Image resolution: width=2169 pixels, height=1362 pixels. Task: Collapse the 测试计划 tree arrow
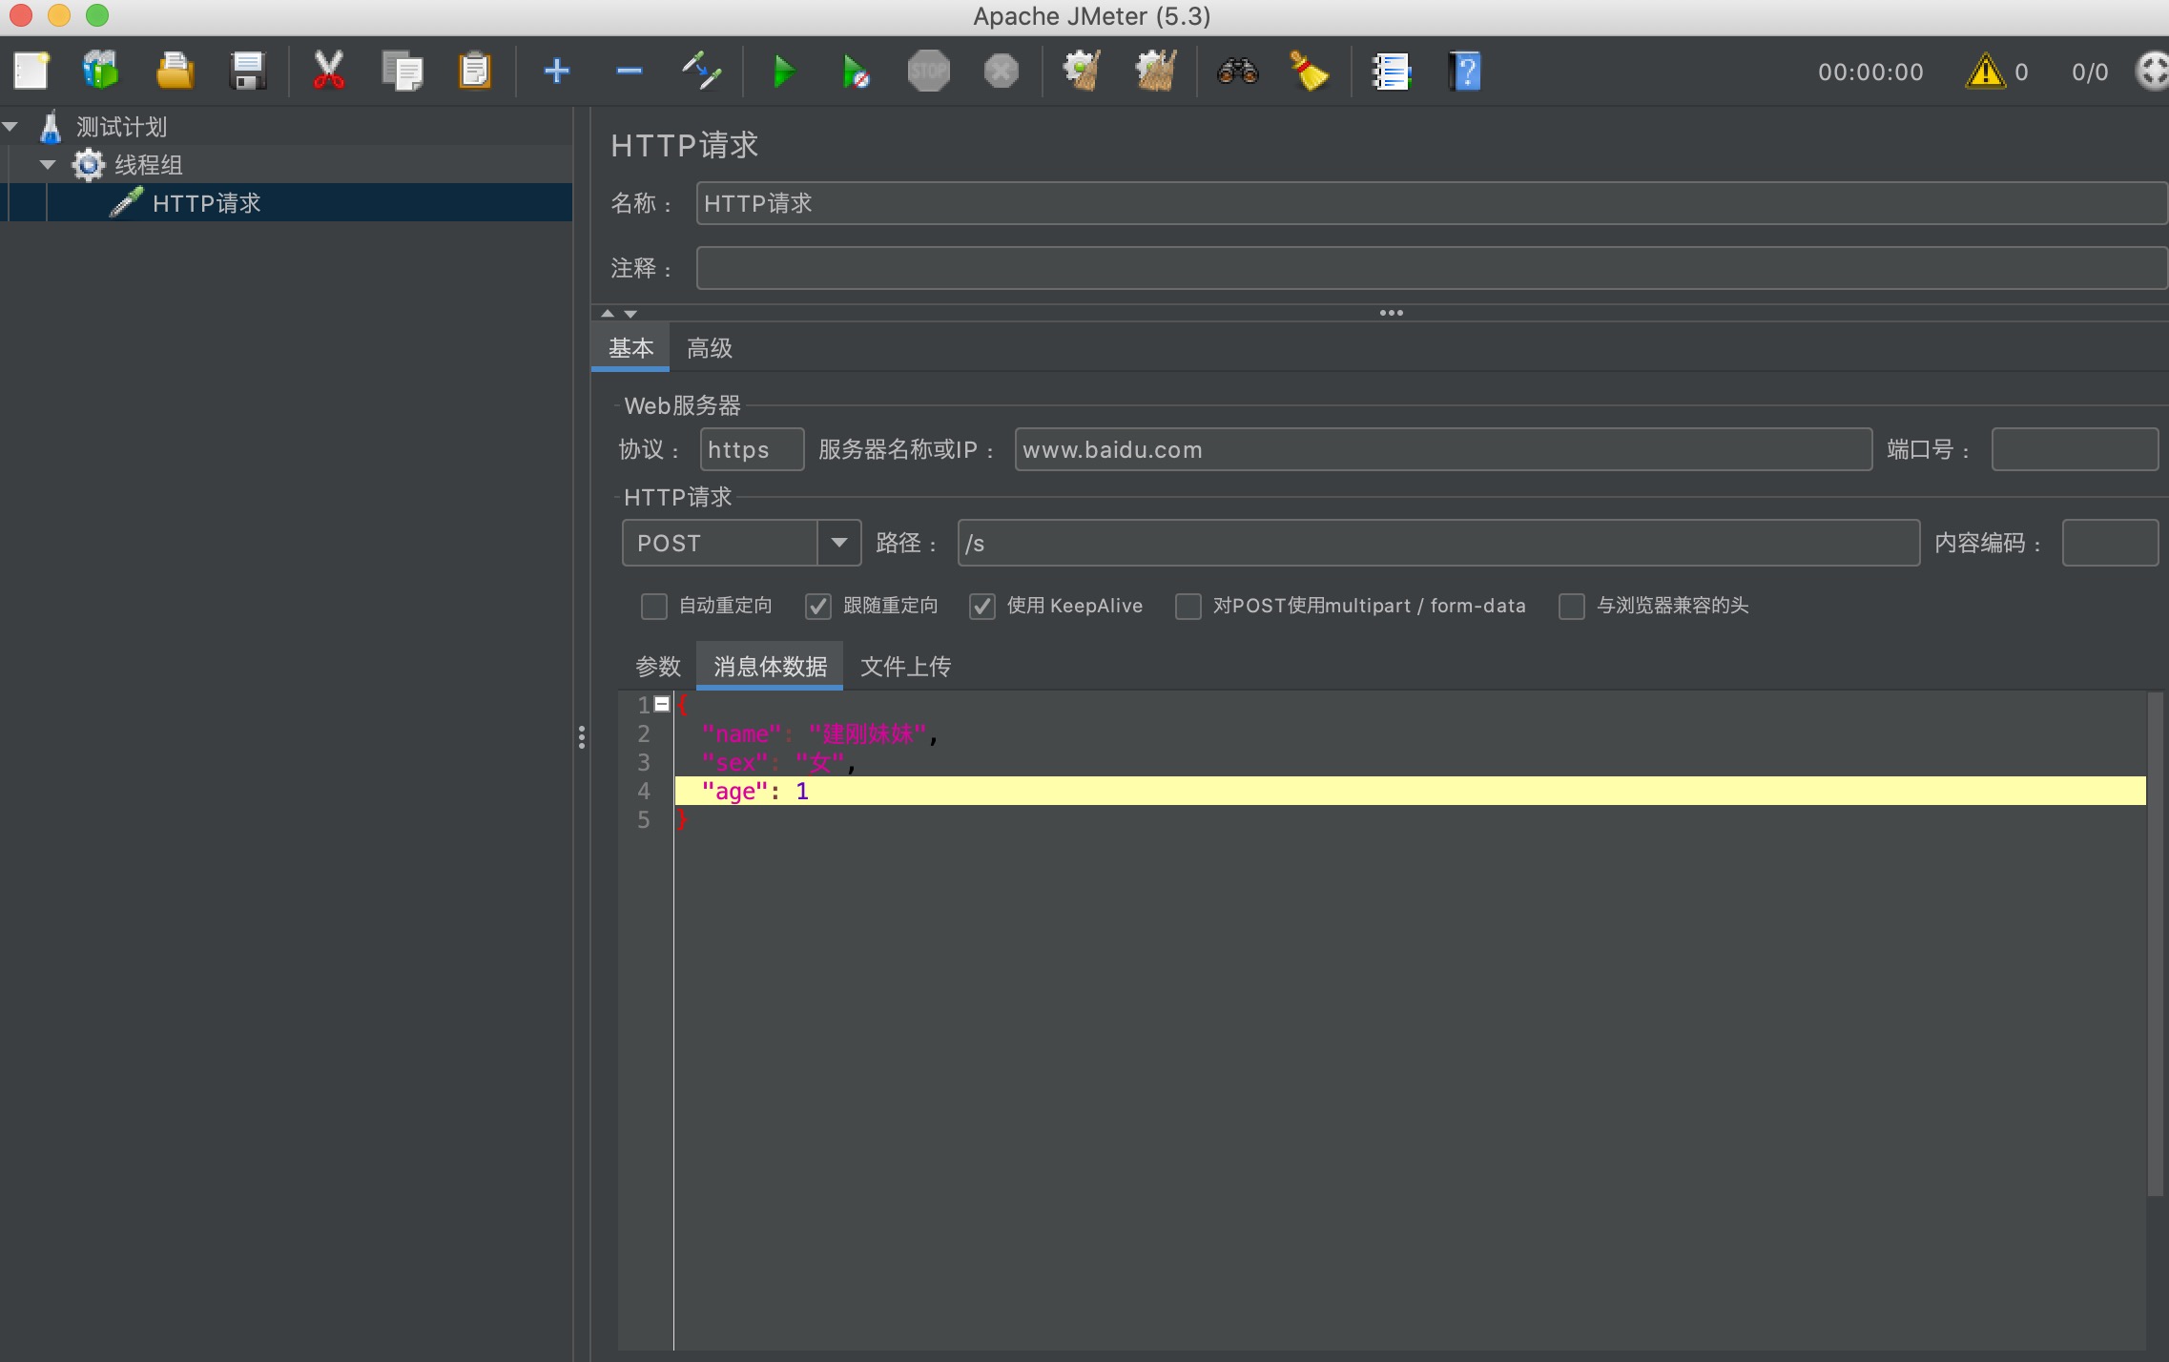[x=11, y=127]
